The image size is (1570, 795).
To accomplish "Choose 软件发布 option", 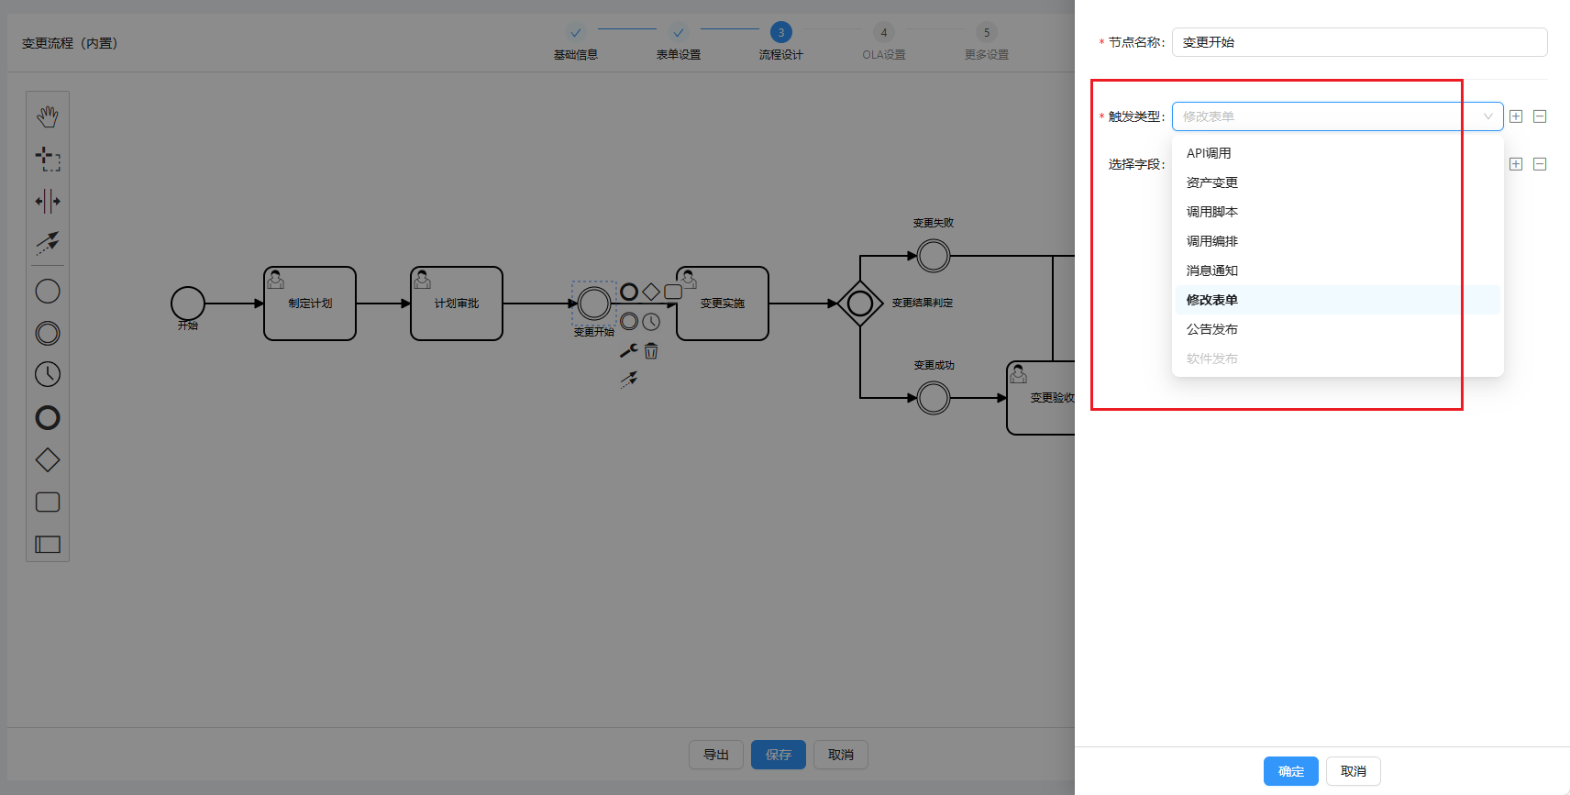I will pos(1337,359).
